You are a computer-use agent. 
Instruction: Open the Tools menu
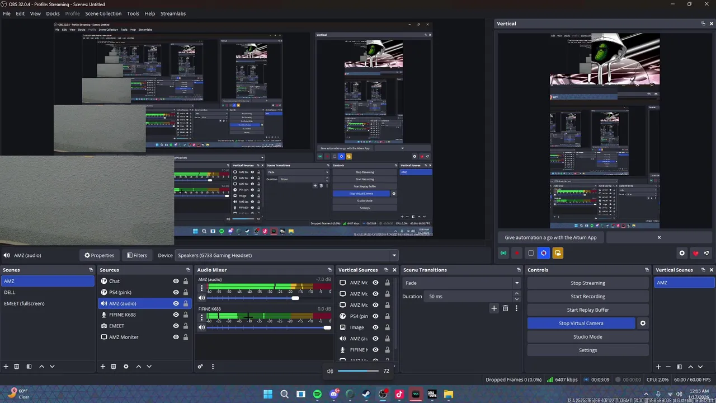pyautogui.click(x=133, y=13)
